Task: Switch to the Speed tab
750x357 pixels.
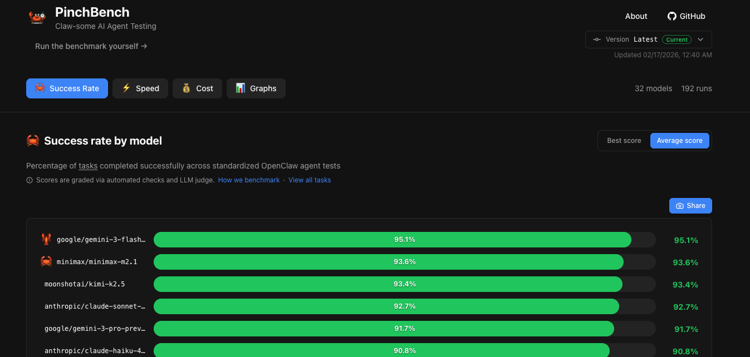Action: pyautogui.click(x=140, y=88)
